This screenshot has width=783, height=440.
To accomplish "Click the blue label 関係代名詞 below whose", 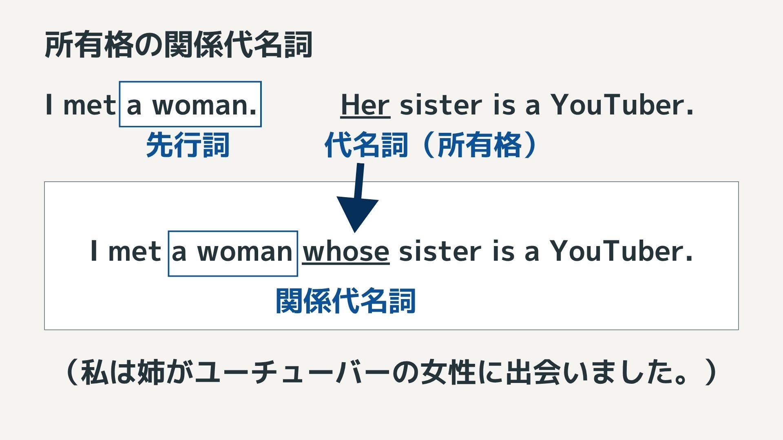I will click(x=346, y=301).
